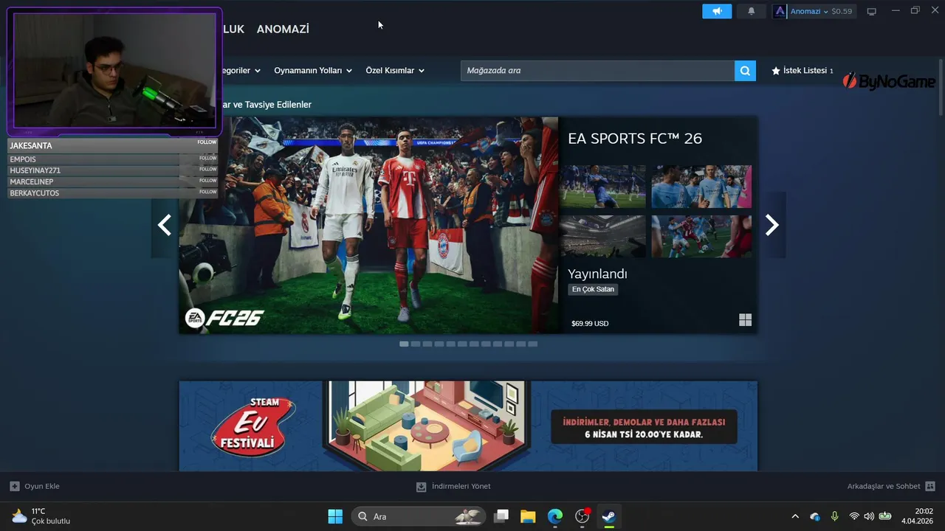The width and height of the screenshot is (945, 531).
Task: Click the Yayınlandı status text
Action: click(x=597, y=274)
